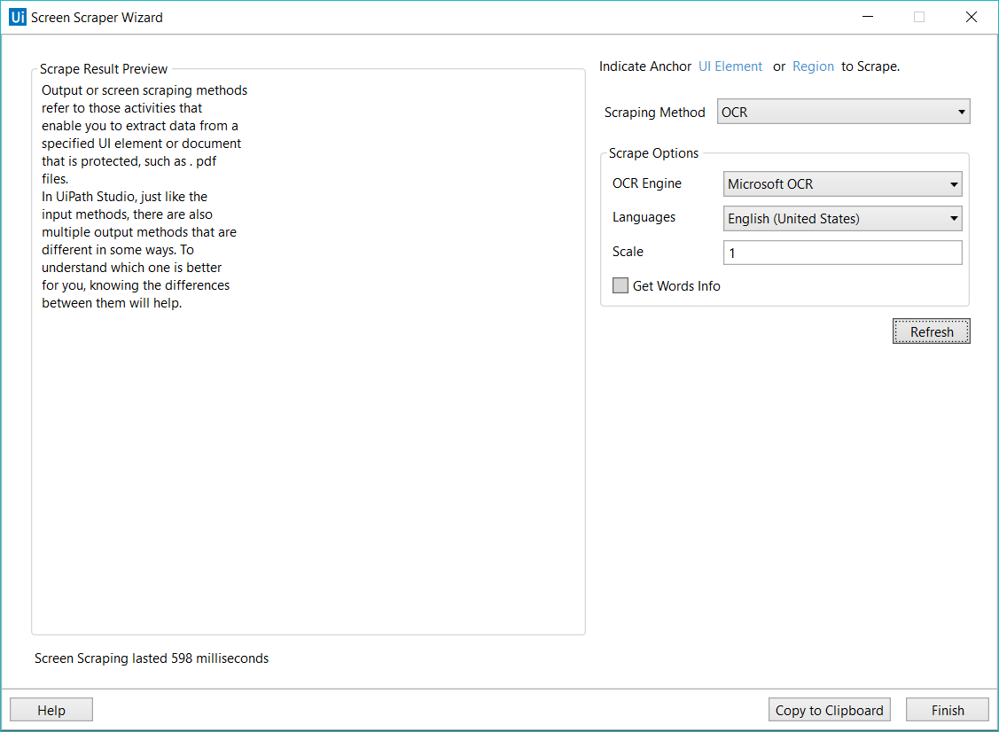Screen dimensions: 999x732
Task: Click into the Scale input field
Action: [x=842, y=253]
